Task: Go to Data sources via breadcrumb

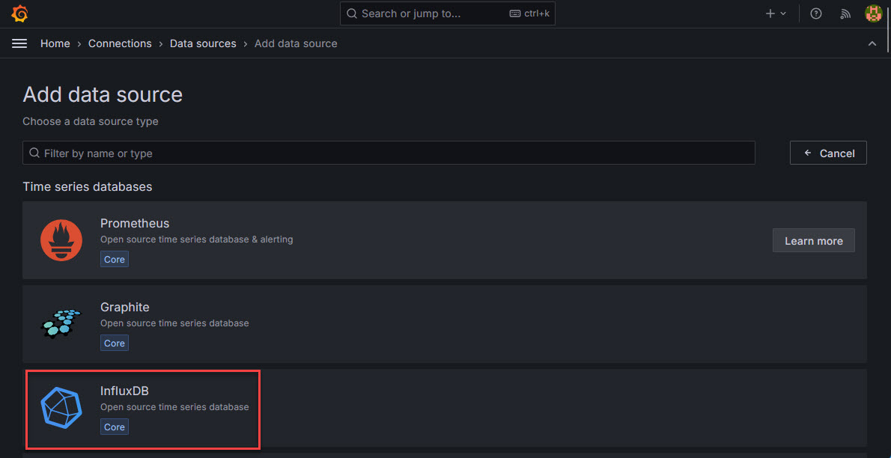Action: coord(203,43)
